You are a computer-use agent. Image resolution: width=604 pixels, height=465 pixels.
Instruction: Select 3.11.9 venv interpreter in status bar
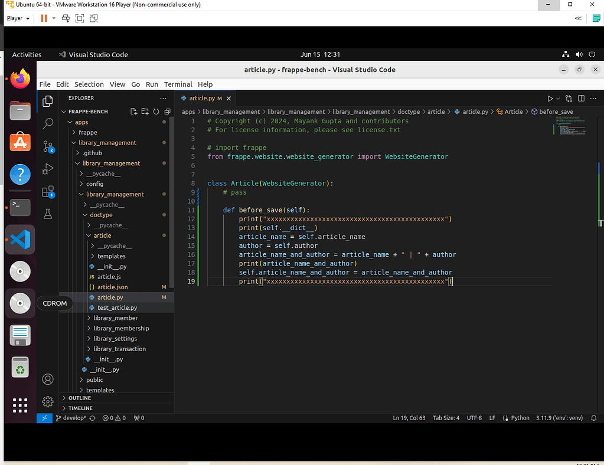[559, 418]
